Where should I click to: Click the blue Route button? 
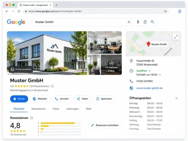(x=19, y=99)
